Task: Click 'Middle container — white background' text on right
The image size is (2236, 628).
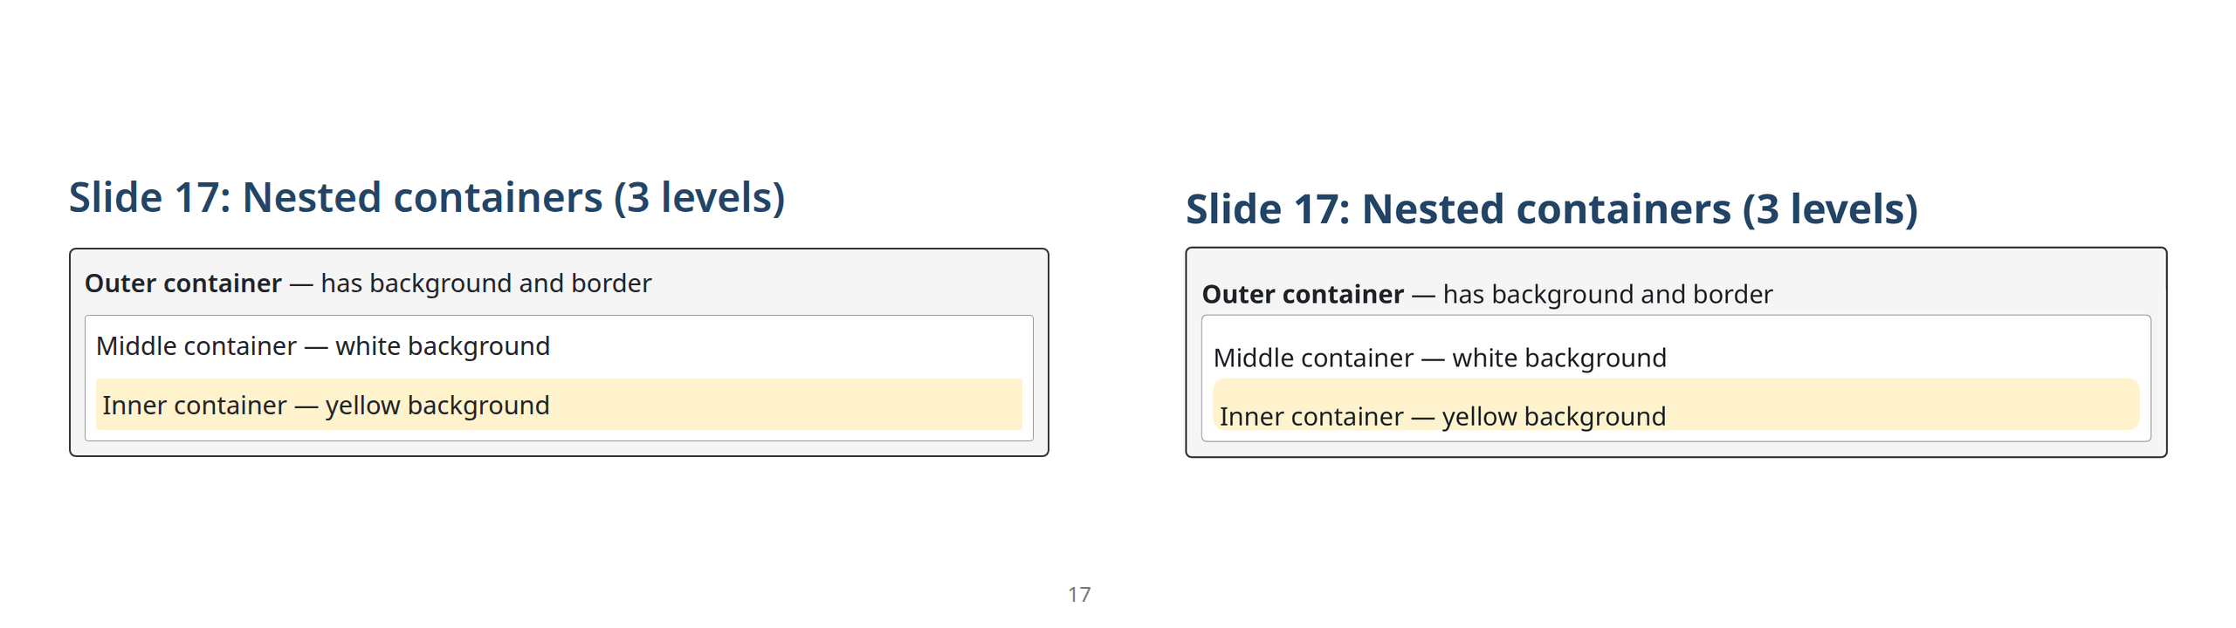Action: coord(1439,358)
